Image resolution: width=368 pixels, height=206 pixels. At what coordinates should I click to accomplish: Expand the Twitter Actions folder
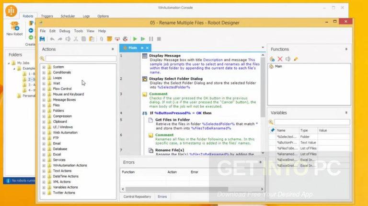44,193
